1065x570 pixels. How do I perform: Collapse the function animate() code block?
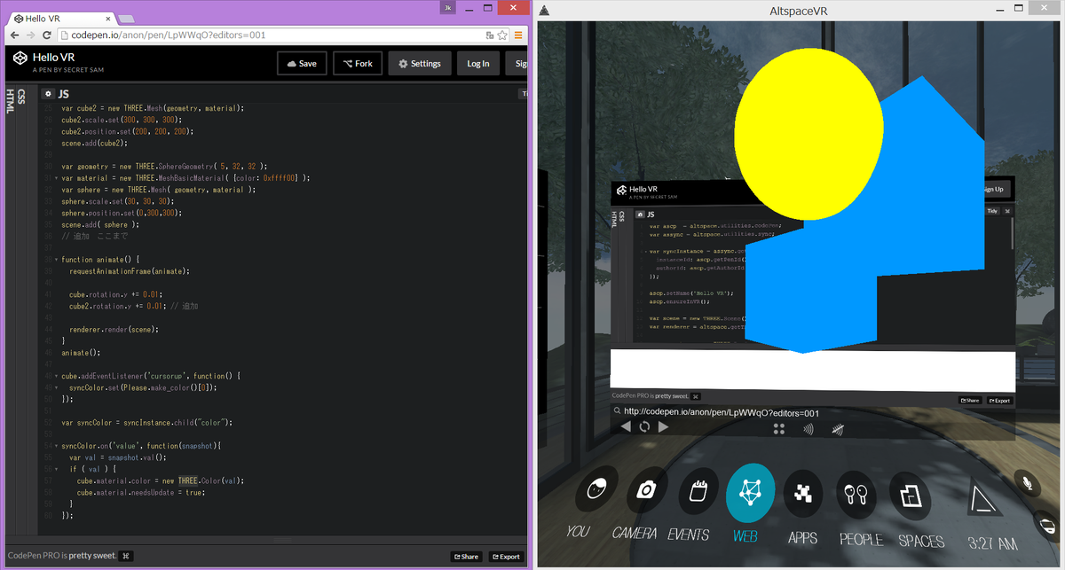(57, 259)
